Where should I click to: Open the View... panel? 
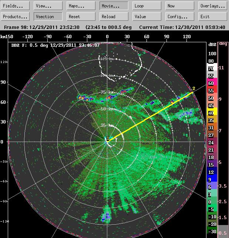(48, 6)
